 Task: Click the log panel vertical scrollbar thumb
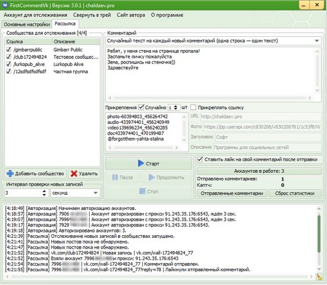coord(319,233)
